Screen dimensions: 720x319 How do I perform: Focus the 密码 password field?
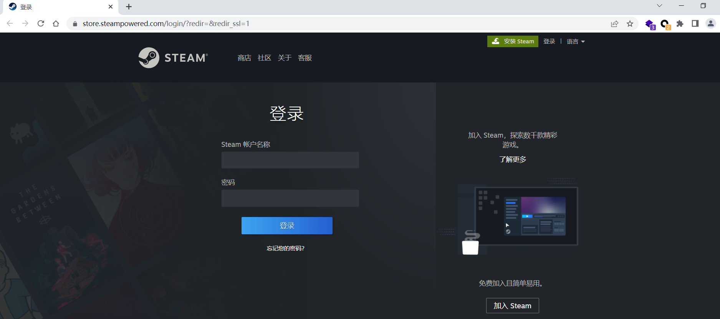pyautogui.click(x=290, y=198)
